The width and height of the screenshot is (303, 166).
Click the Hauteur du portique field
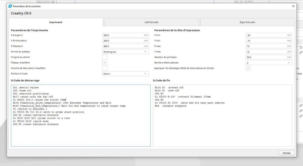[269, 57]
